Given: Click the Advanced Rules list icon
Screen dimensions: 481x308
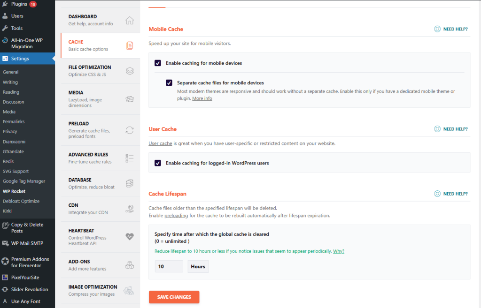Looking at the screenshot, I should pyautogui.click(x=130, y=158).
